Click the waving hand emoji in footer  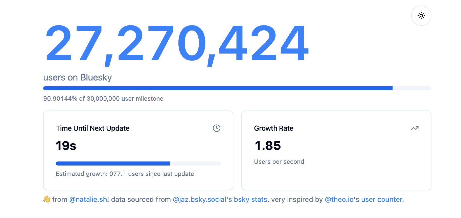[47, 199]
